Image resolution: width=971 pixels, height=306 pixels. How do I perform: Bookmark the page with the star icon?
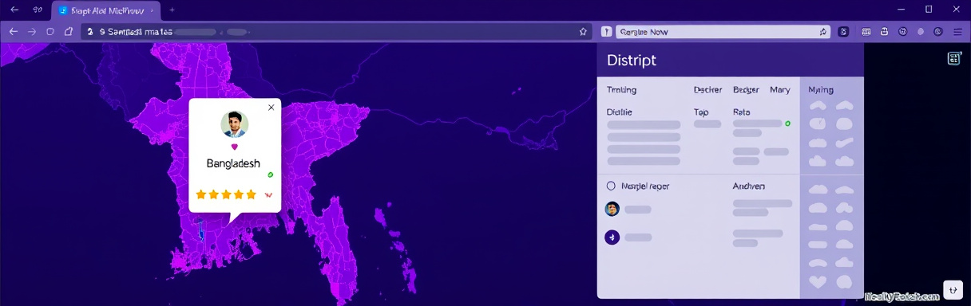point(583,32)
